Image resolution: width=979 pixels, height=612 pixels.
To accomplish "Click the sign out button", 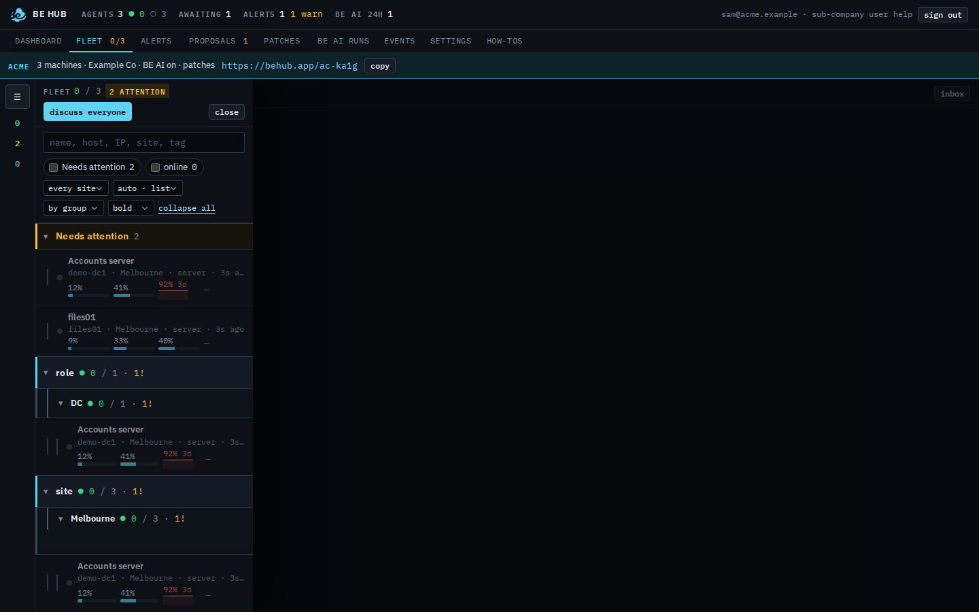I will click(943, 15).
